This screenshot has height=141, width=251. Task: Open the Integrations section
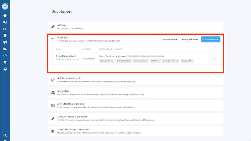(x=64, y=91)
